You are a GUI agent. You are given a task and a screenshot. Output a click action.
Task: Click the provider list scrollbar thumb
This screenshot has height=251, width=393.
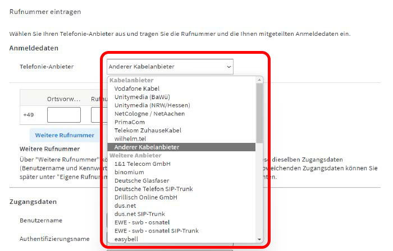(259, 113)
